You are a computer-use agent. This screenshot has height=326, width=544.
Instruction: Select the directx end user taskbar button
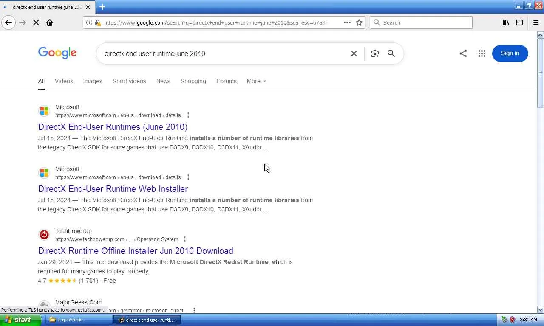click(147, 320)
